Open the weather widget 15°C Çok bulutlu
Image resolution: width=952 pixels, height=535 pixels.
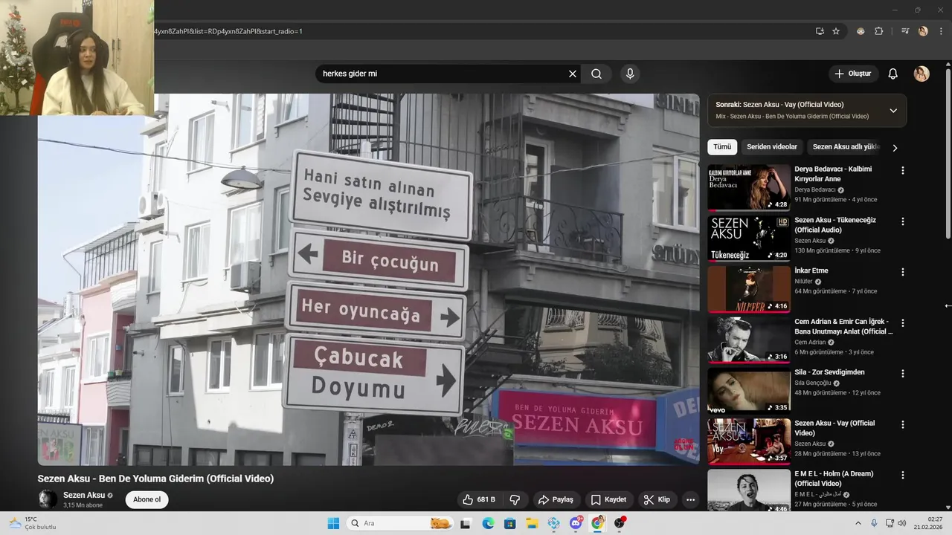(33, 523)
